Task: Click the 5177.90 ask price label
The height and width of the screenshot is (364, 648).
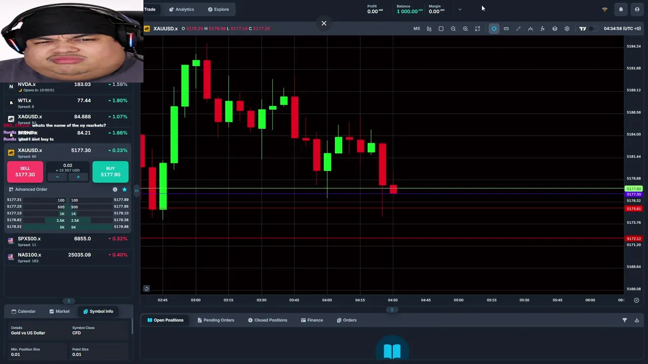Action: [x=634, y=189]
